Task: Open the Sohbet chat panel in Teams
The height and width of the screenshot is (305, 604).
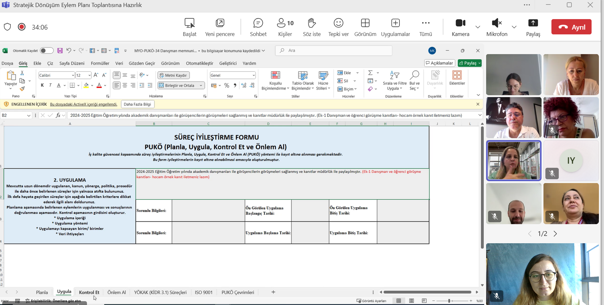Action: point(258,27)
